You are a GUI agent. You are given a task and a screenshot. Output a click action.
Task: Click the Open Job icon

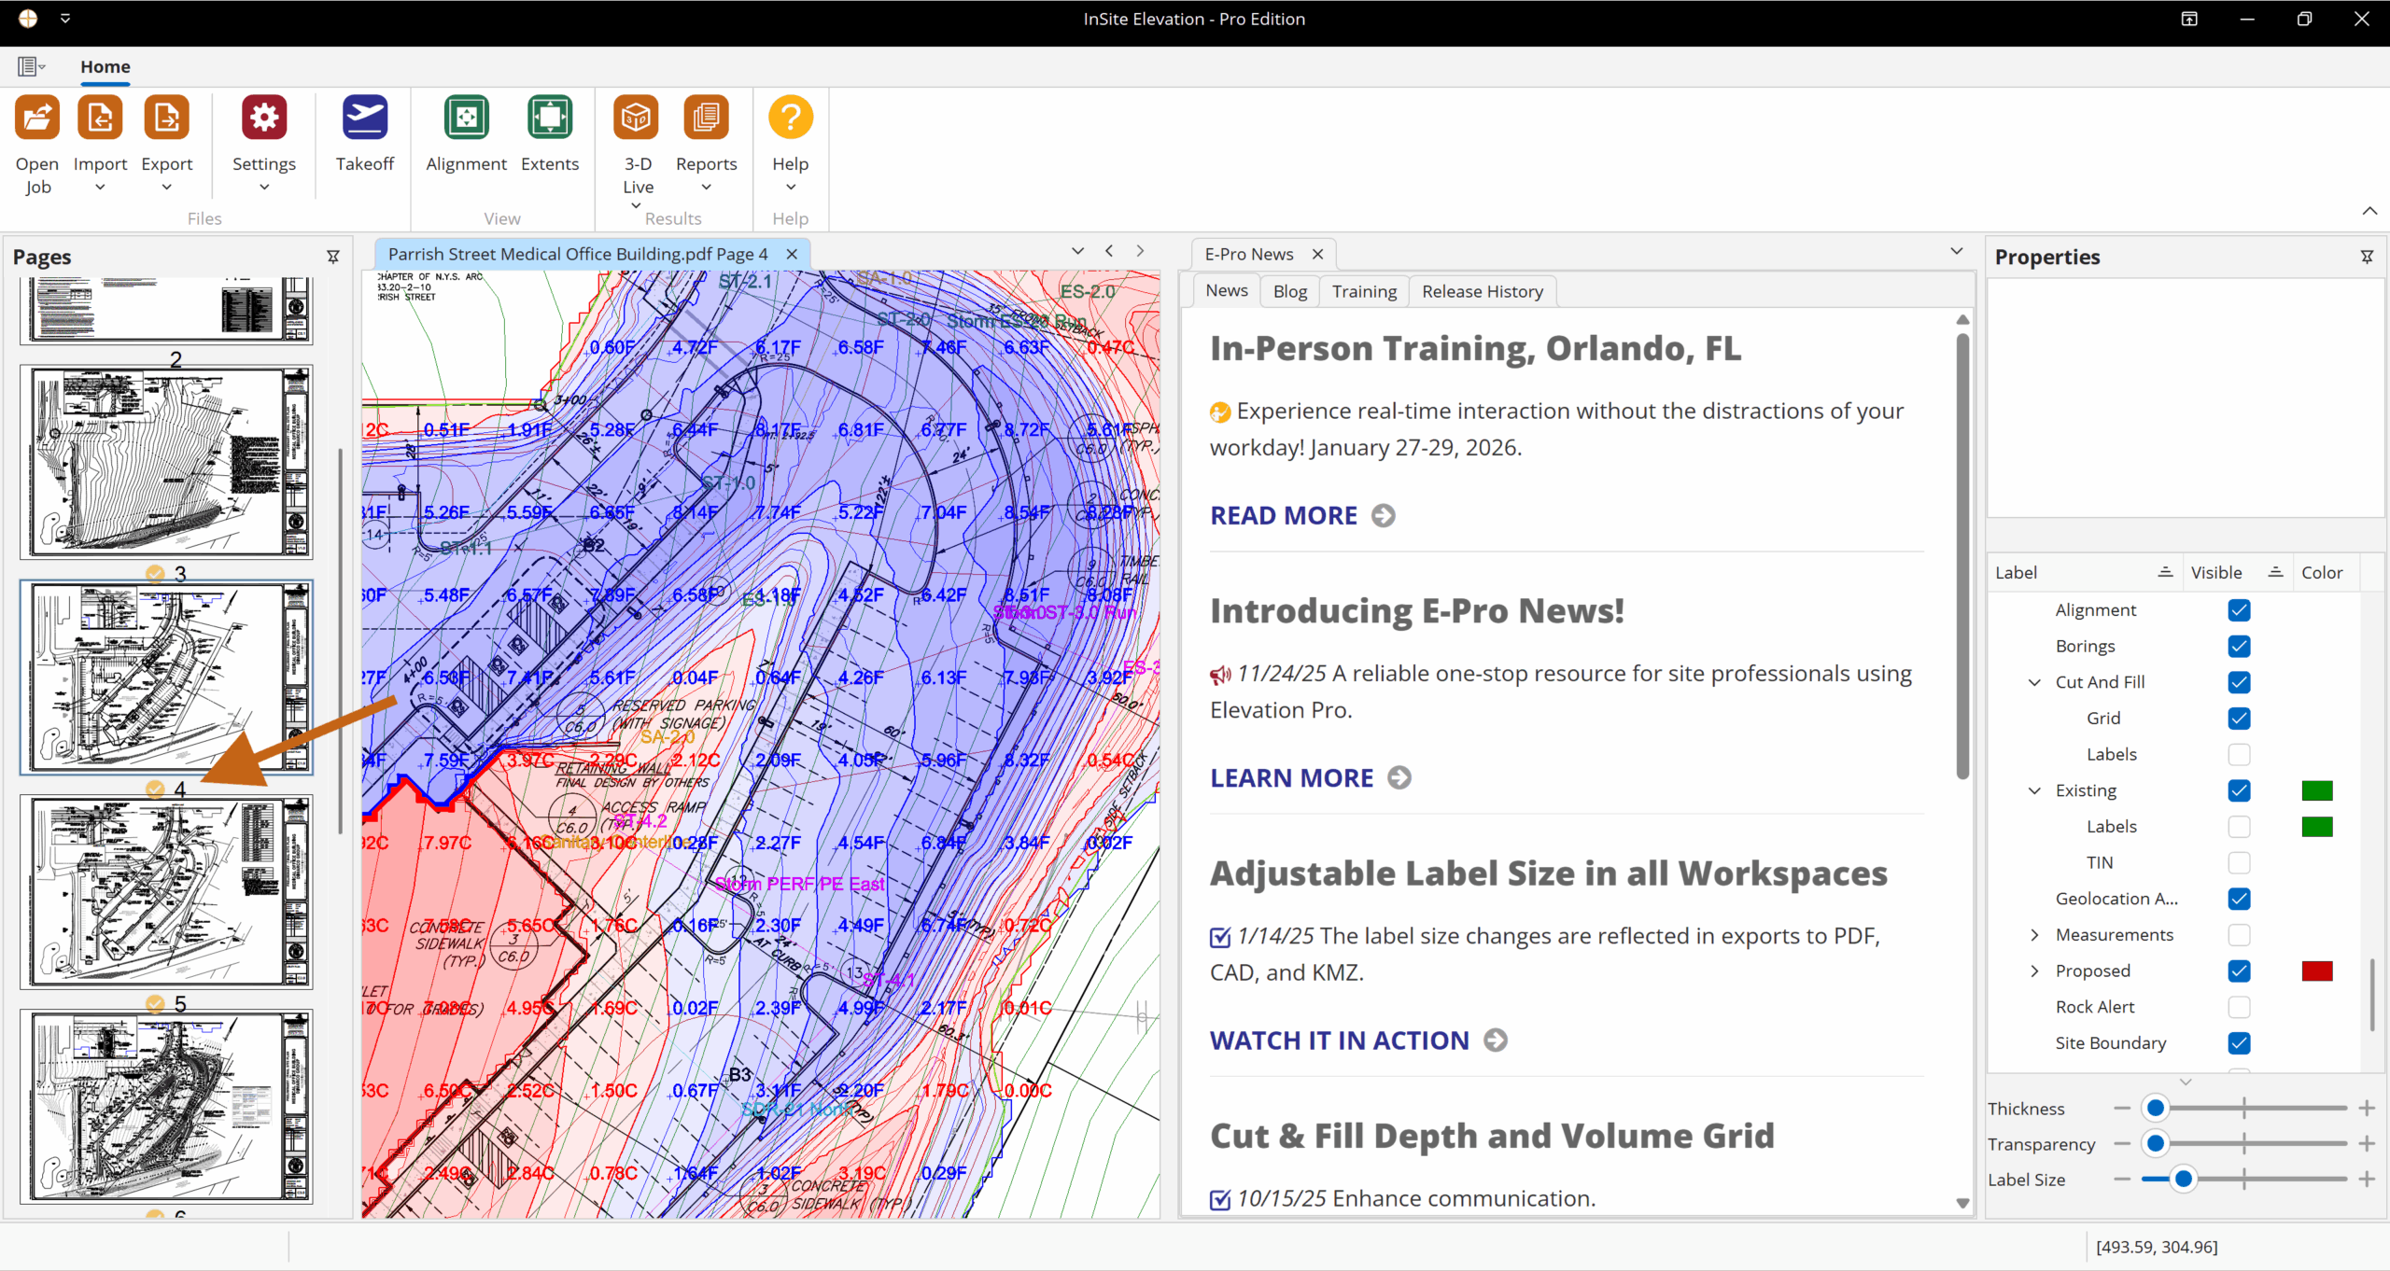[37, 119]
